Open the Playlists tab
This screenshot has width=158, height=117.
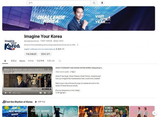[40, 61]
